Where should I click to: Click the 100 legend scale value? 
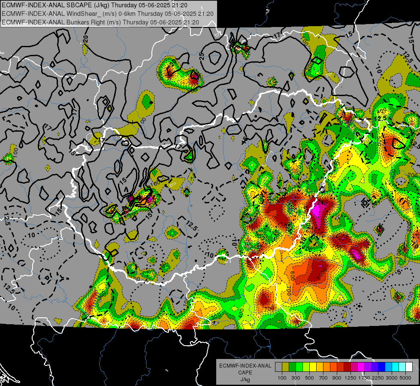282,378
